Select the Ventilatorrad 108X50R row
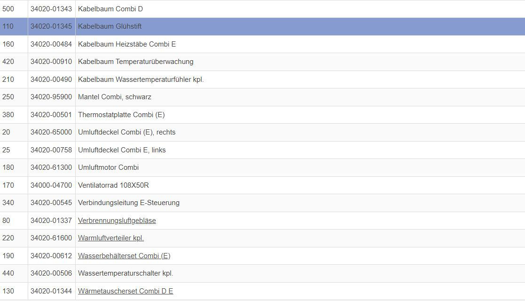This screenshot has width=525, height=301. click(113, 185)
